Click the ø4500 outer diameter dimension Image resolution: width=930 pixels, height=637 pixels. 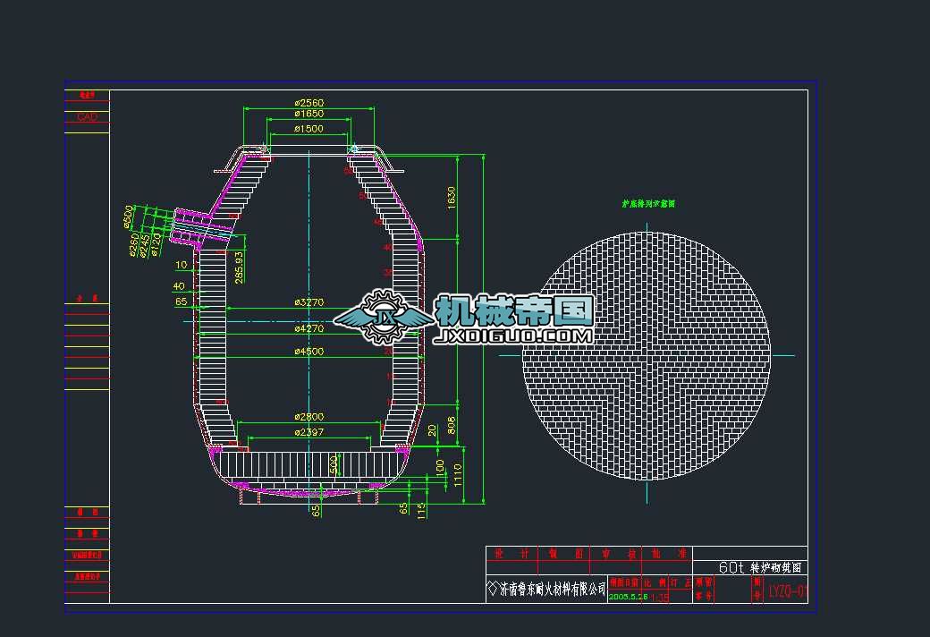click(x=309, y=352)
